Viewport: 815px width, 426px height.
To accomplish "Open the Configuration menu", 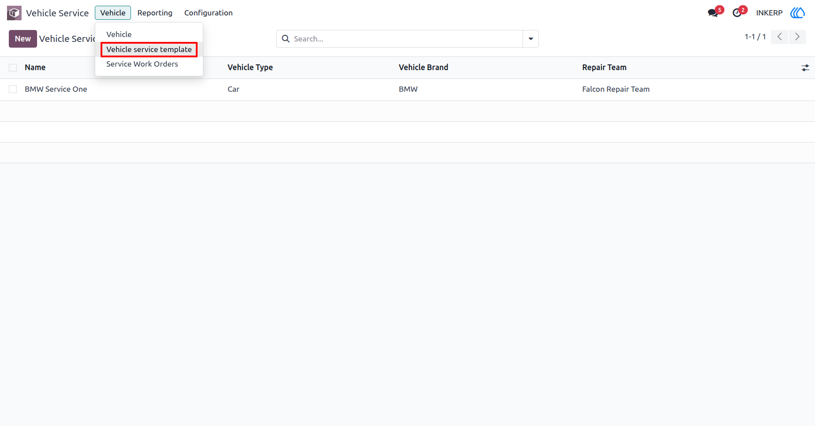I will tap(208, 13).
